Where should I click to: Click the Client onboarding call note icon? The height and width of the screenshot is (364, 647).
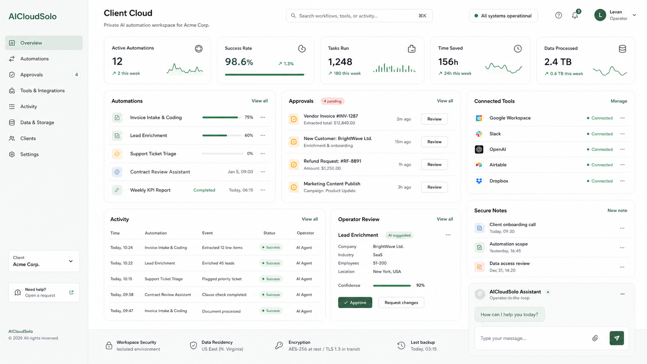pyautogui.click(x=479, y=228)
